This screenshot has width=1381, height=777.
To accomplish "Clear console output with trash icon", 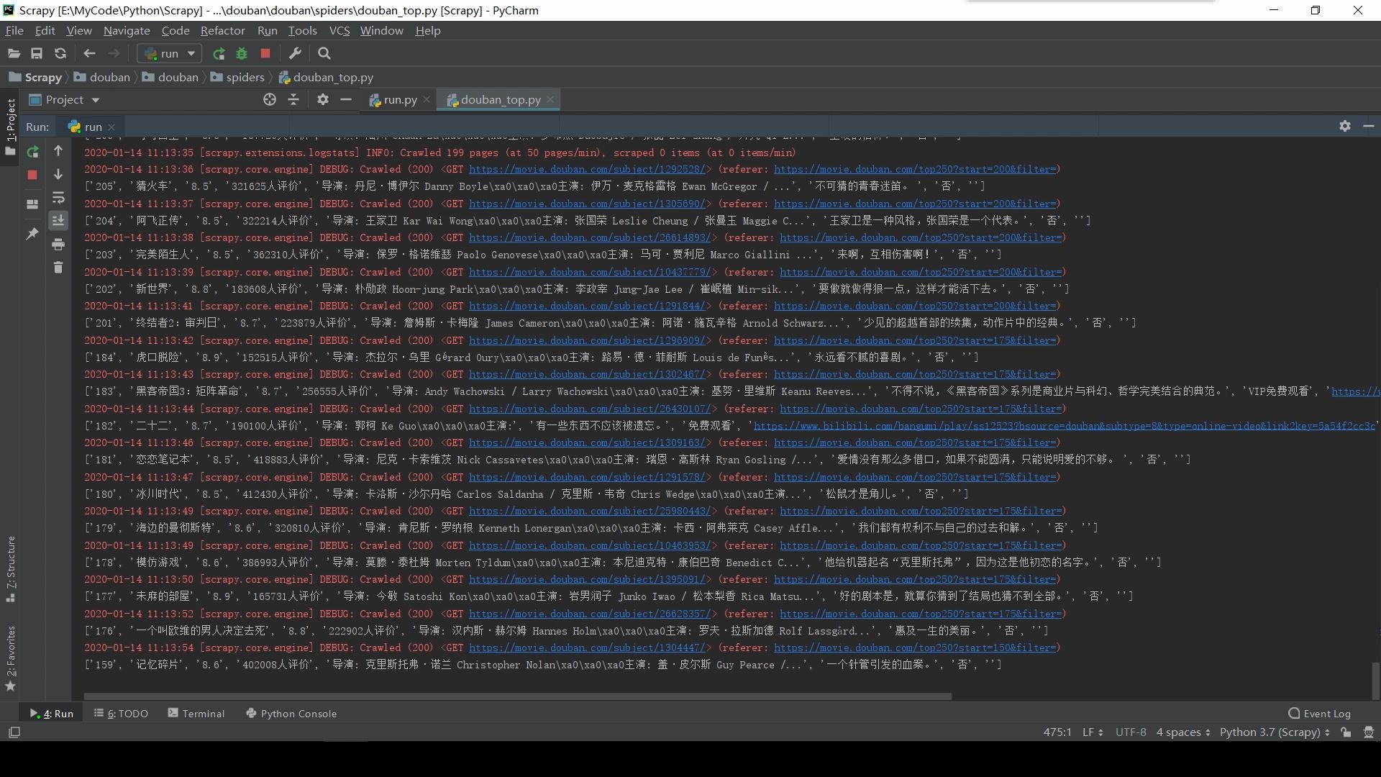I will pyautogui.click(x=58, y=268).
